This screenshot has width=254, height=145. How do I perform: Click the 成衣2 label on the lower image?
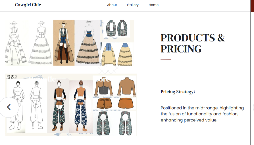click(12, 77)
